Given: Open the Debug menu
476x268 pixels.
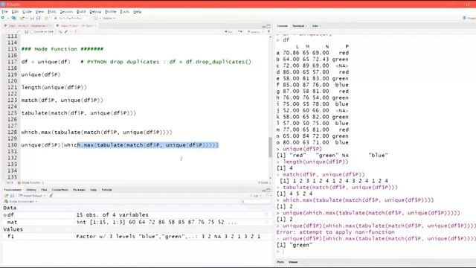Looking at the screenshot, I should [x=95, y=12].
